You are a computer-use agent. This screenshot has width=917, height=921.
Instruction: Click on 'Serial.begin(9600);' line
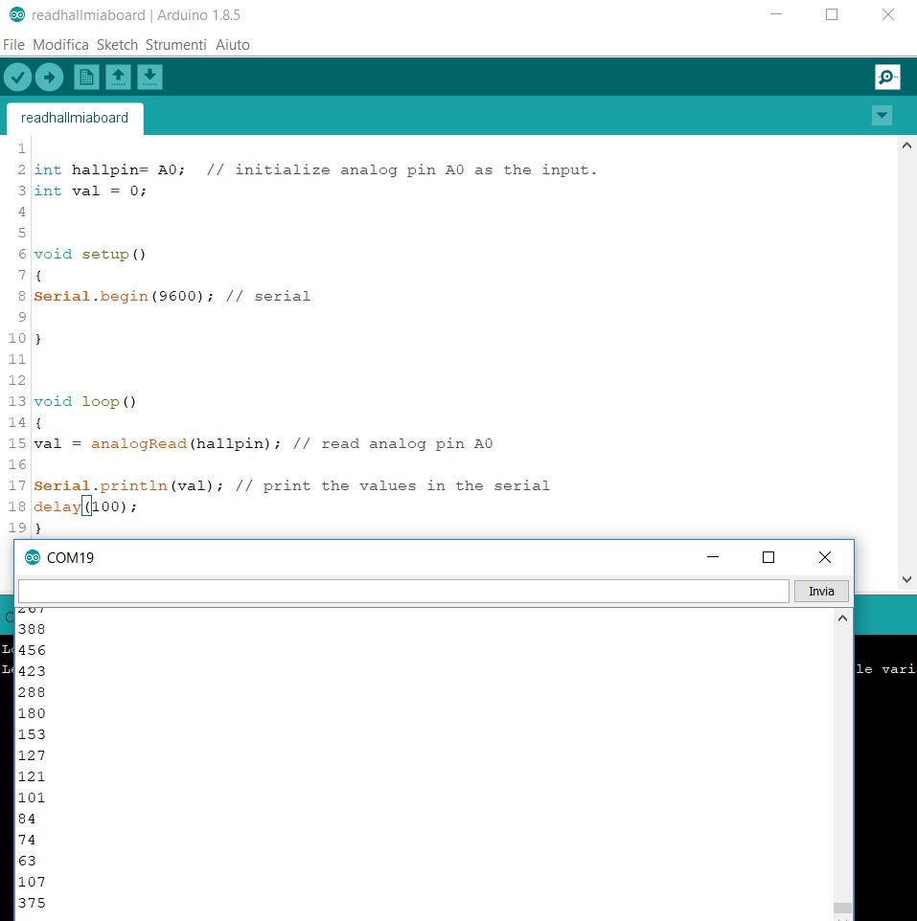click(x=124, y=296)
